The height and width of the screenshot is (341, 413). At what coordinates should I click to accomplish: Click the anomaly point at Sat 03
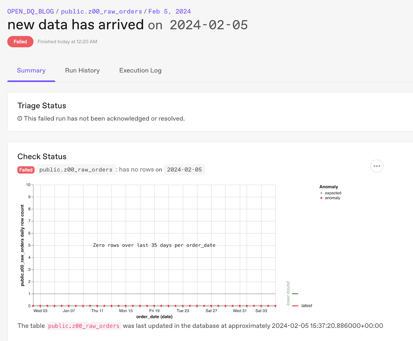[x=261, y=306]
